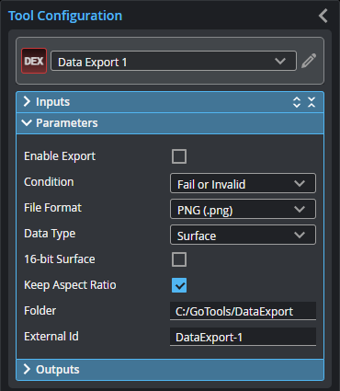Image resolution: width=340 pixels, height=391 pixels.
Task: Click the Data Type label
Action: point(50,234)
